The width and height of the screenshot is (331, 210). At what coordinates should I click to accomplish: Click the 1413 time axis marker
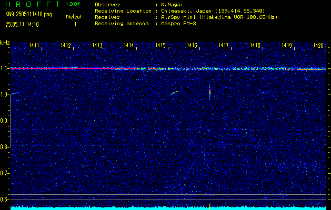pos(97,45)
